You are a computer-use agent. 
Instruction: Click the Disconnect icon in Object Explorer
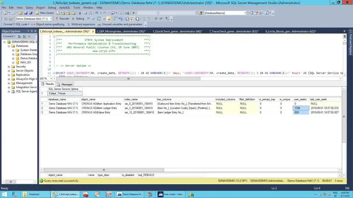pos(24,36)
